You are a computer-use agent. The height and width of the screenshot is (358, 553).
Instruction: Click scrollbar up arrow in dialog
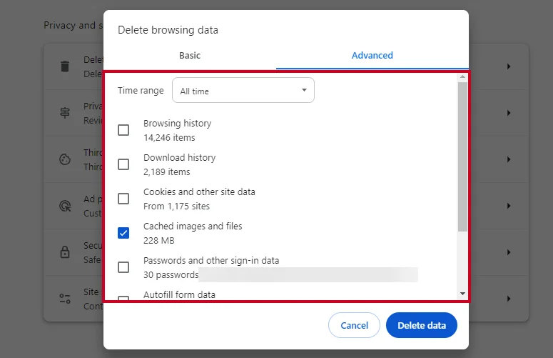[462, 76]
